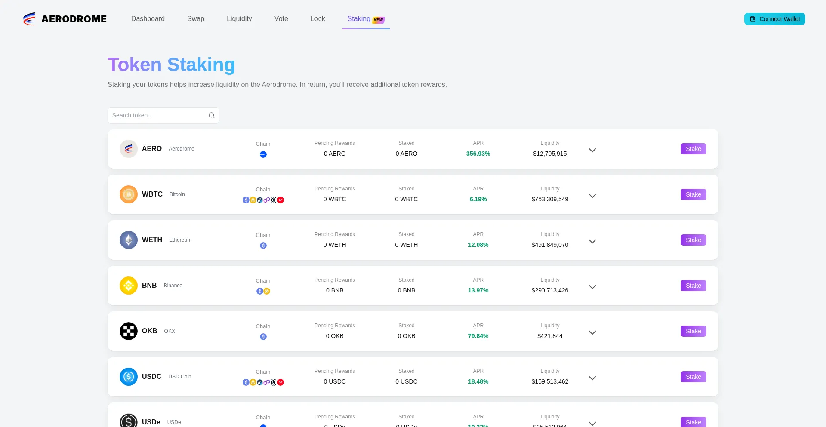Go to the Liquidity tab
The image size is (826, 427).
point(239,19)
